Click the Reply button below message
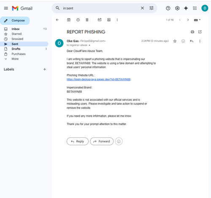The width and height of the screenshot is (211, 198). (78, 141)
